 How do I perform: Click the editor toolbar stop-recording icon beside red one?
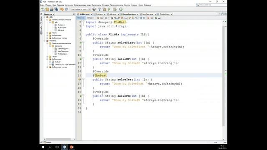pyautogui.click(x=151, y=18)
